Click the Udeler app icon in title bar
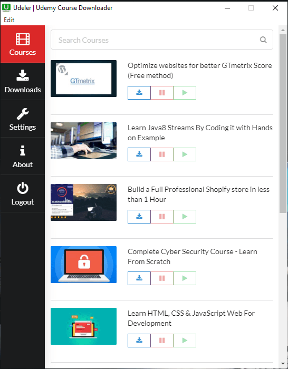This screenshot has width=288, height=369. tap(6, 8)
